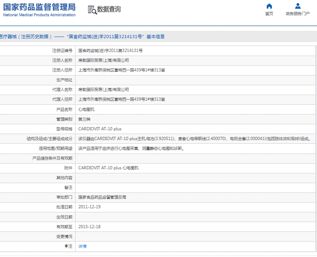
Task: Select the 注册人名称 value 席勒国际贸易(上海)有限公司
Action: coord(104,60)
